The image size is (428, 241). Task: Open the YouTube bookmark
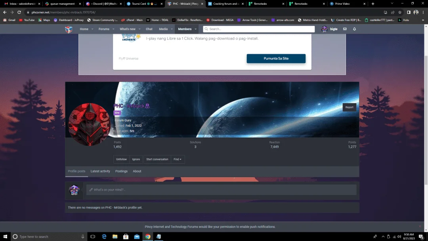click(x=27, y=20)
